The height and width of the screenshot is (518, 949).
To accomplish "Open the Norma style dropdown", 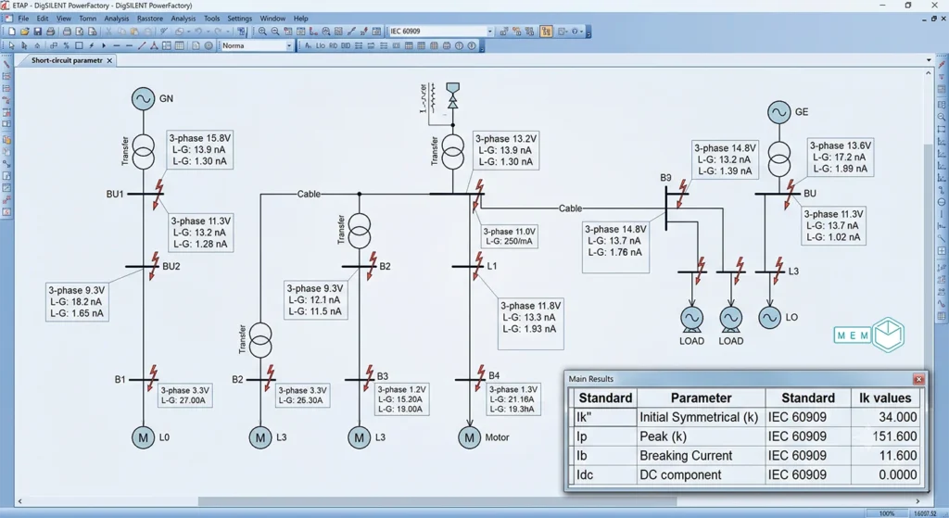I will [x=289, y=46].
